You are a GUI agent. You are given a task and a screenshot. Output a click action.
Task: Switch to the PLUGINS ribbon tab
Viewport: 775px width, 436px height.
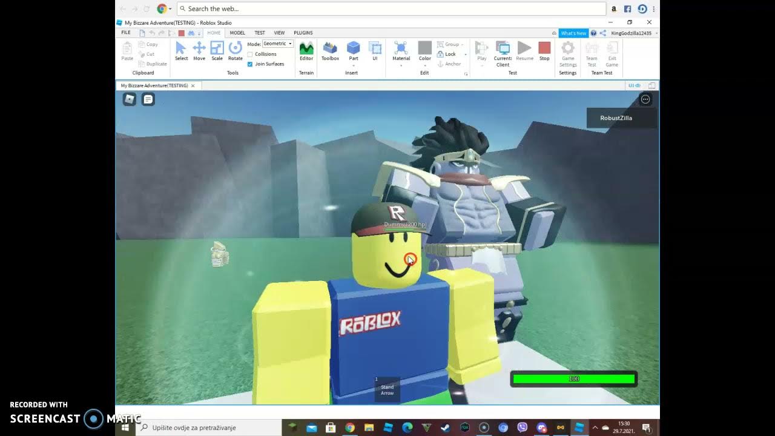tap(303, 33)
